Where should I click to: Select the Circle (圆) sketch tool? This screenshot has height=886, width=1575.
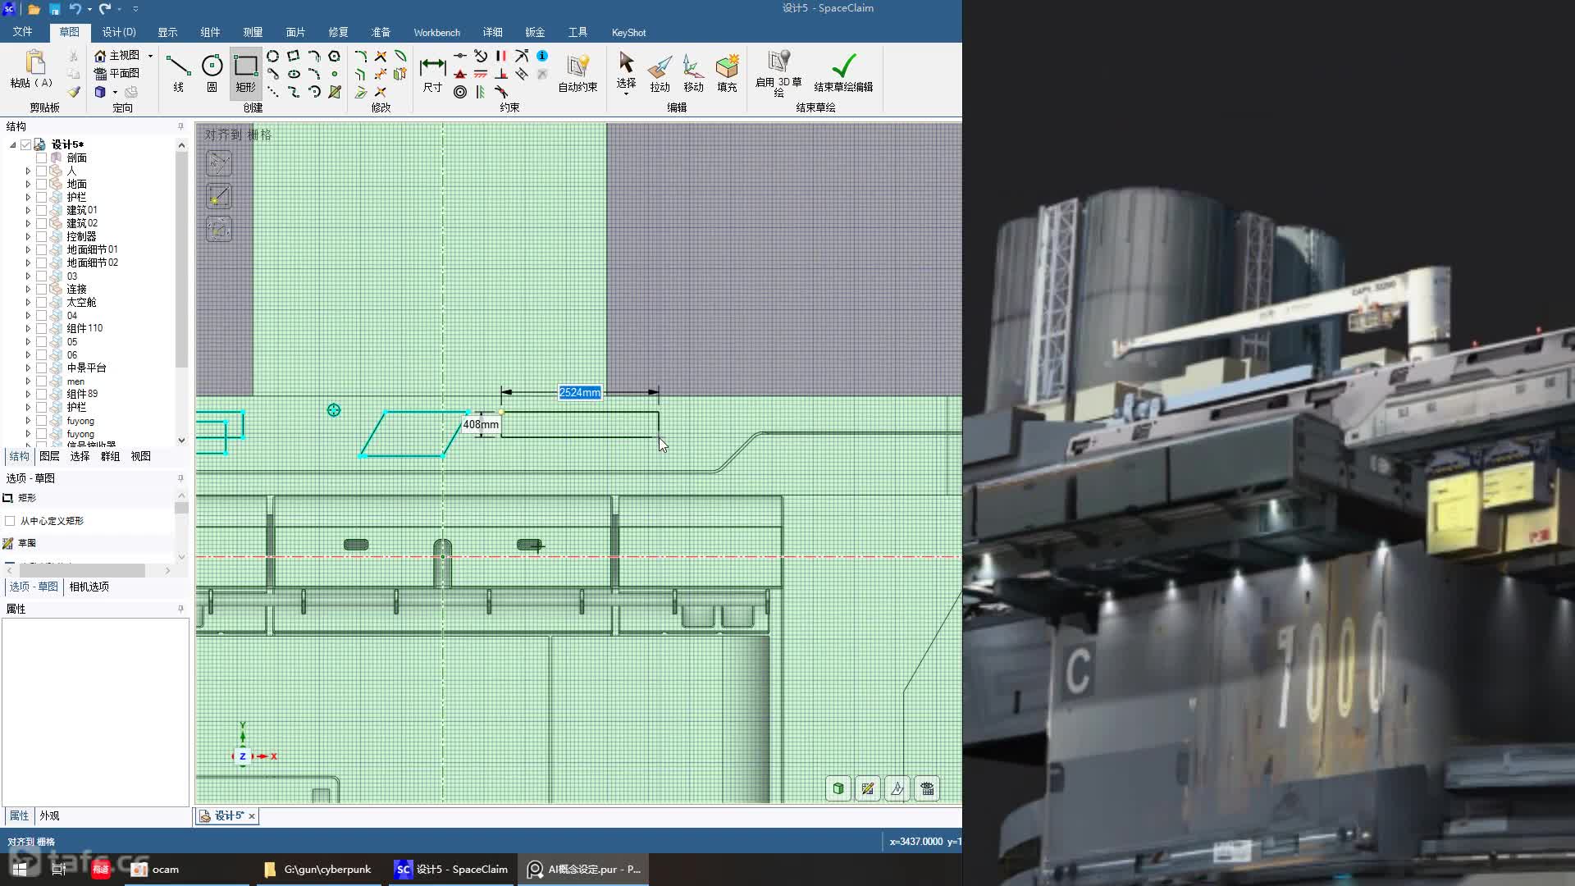(212, 72)
